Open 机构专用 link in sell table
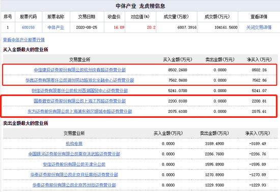Viewport: 280px width, 192px height. (x=74, y=144)
